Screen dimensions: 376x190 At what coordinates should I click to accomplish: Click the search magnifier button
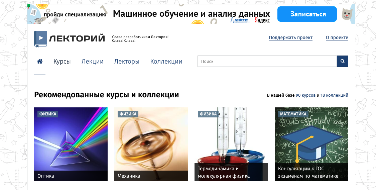tap(343, 61)
